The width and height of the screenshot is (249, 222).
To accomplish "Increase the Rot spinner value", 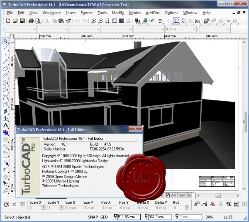I will 187,206.
